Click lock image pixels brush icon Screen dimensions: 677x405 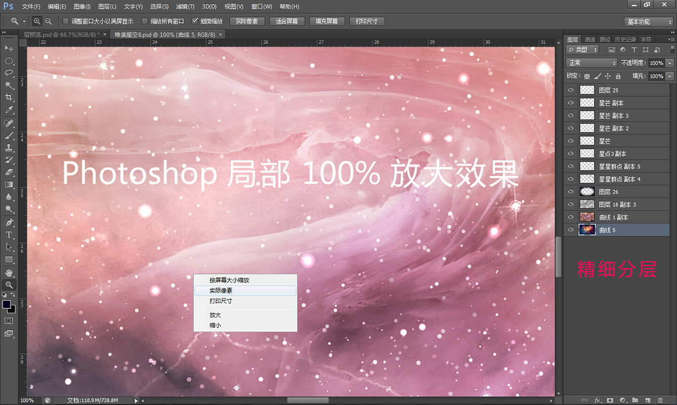tap(598, 76)
